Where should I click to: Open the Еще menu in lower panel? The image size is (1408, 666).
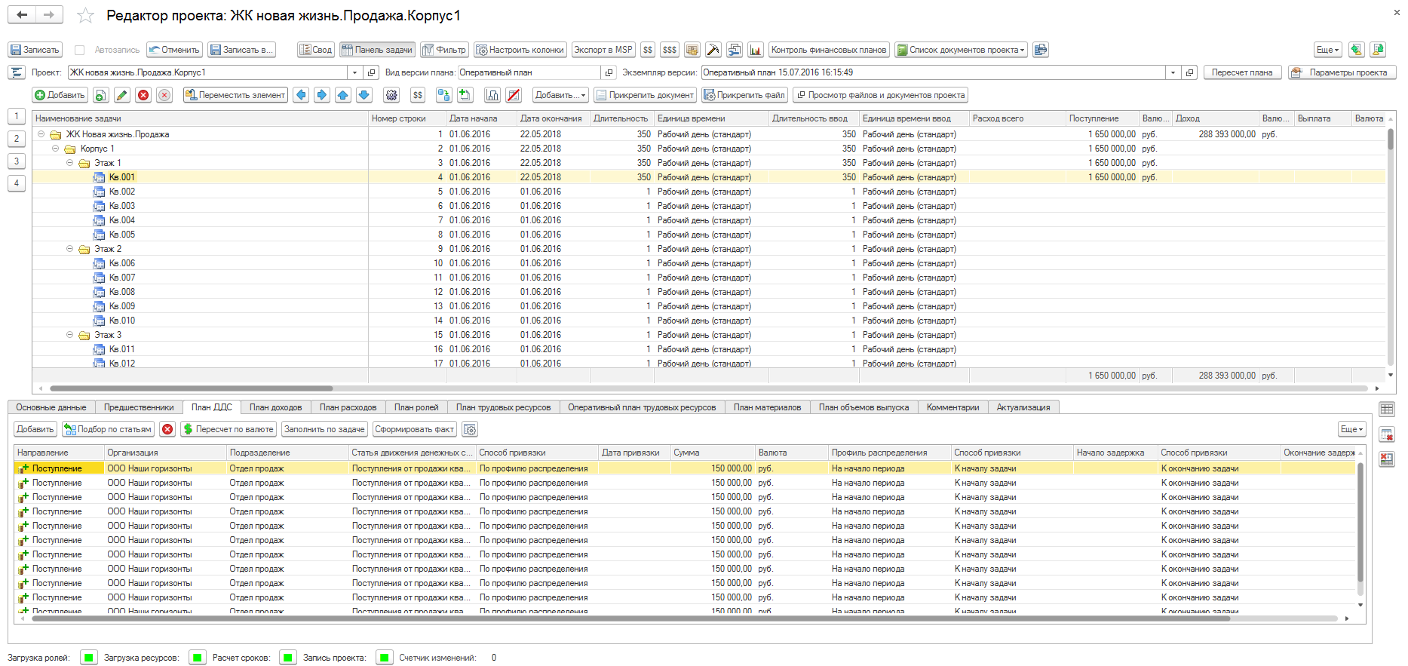(x=1351, y=429)
